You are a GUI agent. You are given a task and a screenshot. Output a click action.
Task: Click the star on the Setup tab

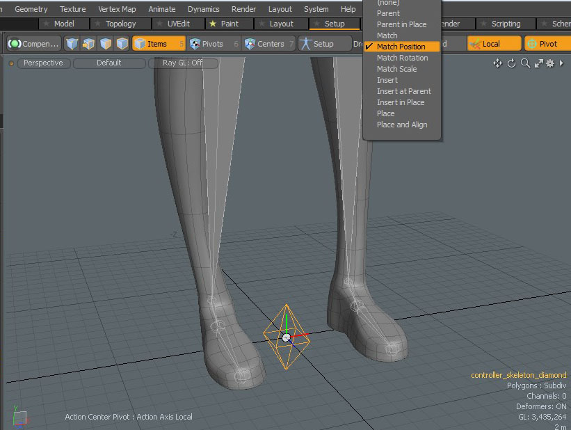point(317,24)
